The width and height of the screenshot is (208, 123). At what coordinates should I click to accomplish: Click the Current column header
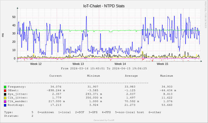(56, 76)
